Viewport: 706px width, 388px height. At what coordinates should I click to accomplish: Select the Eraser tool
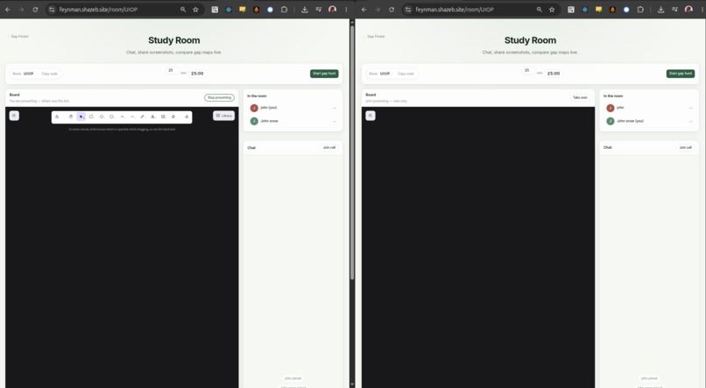click(x=173, y=116)
